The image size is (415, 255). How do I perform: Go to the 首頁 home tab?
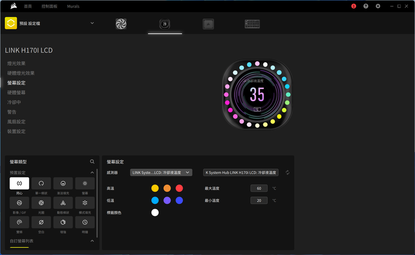pos(28,6)
